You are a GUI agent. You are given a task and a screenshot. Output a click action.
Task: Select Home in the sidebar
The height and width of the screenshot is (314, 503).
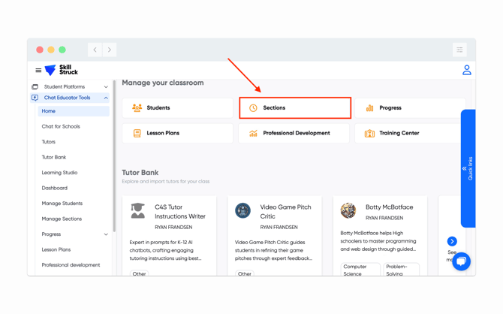(x=49, y=111)
